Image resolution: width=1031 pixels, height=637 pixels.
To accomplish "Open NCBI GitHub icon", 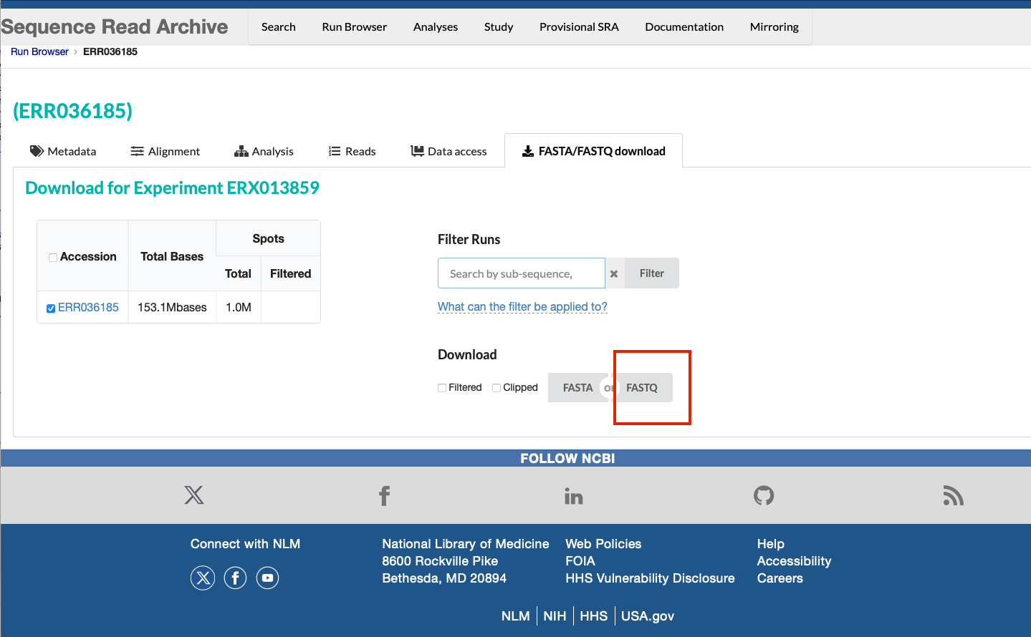I will [764, 495].
